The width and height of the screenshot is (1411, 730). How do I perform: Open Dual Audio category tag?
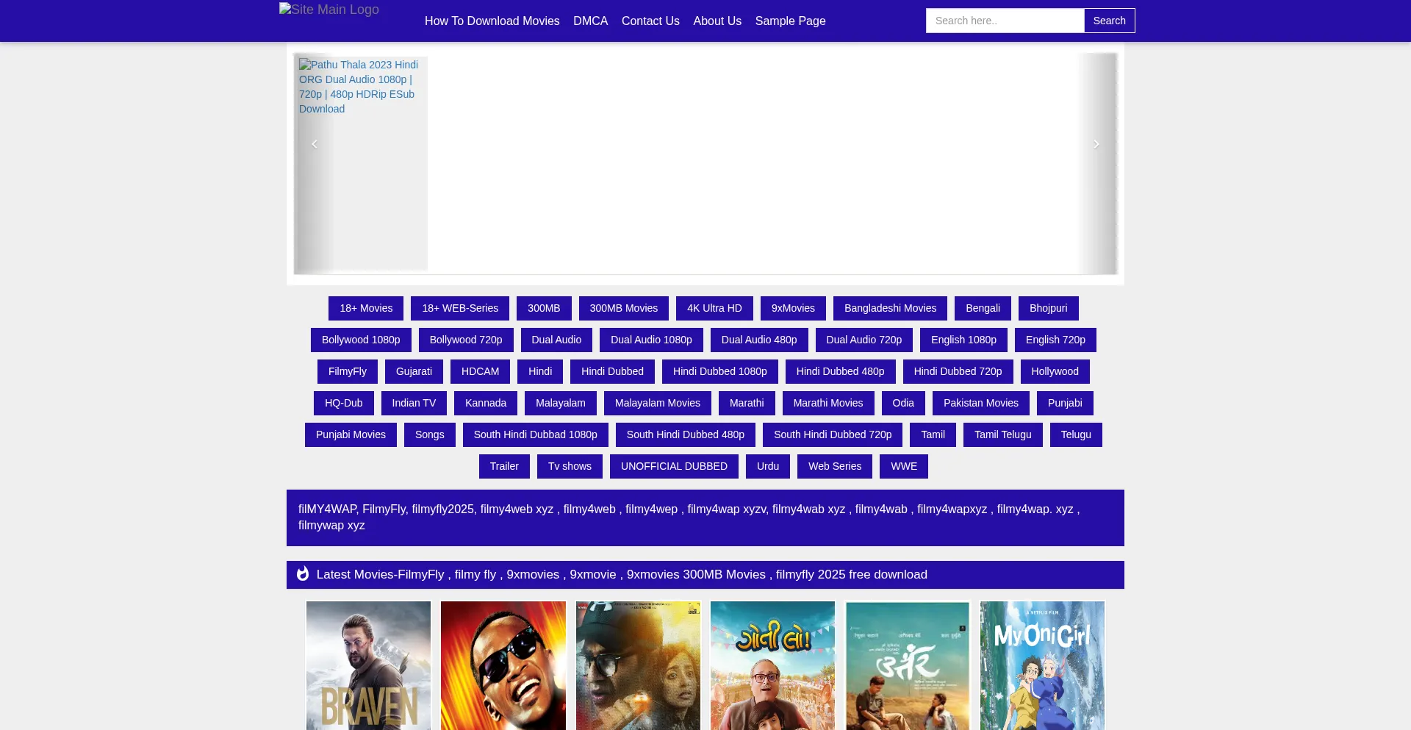[x=556, y=340]
